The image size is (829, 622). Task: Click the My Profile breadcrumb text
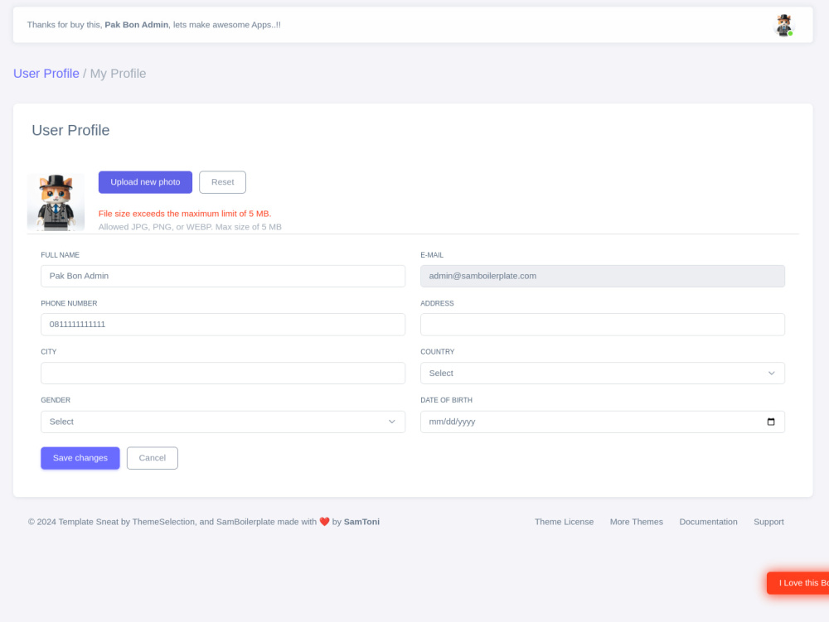pyautogui.click(x=118, y=74)
